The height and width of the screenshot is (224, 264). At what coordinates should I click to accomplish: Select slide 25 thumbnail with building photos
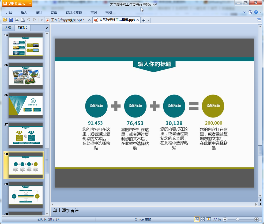point(26,76)
